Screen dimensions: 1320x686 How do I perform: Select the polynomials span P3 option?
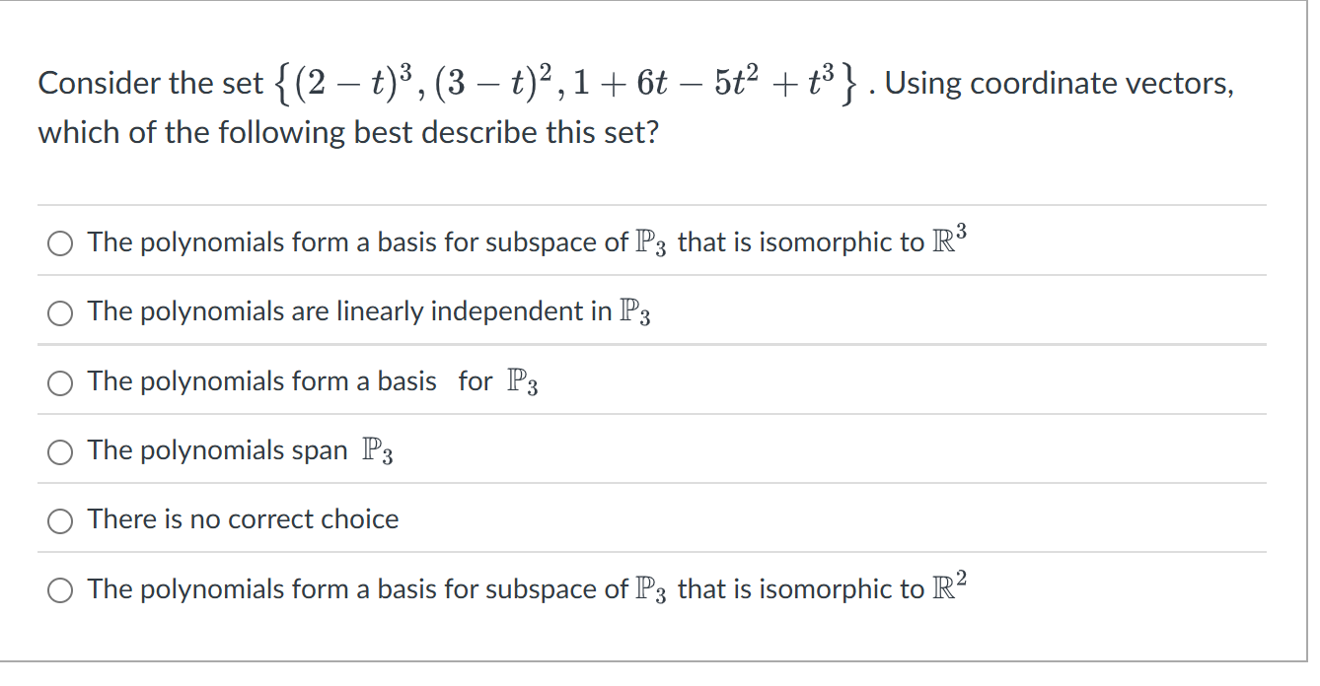tap(60, 452)
